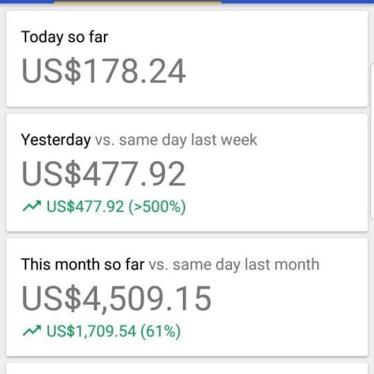374x374 pixels.
Task: Tap the green US$1,709.54 (61%) change text
Action: pyautogui.click(x=113, y=331)
